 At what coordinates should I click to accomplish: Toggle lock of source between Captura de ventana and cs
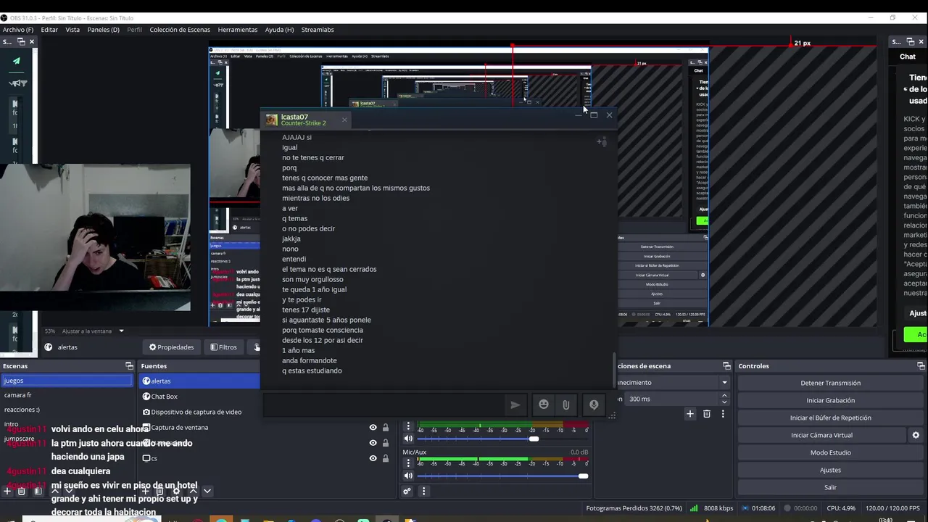[386, 443]
